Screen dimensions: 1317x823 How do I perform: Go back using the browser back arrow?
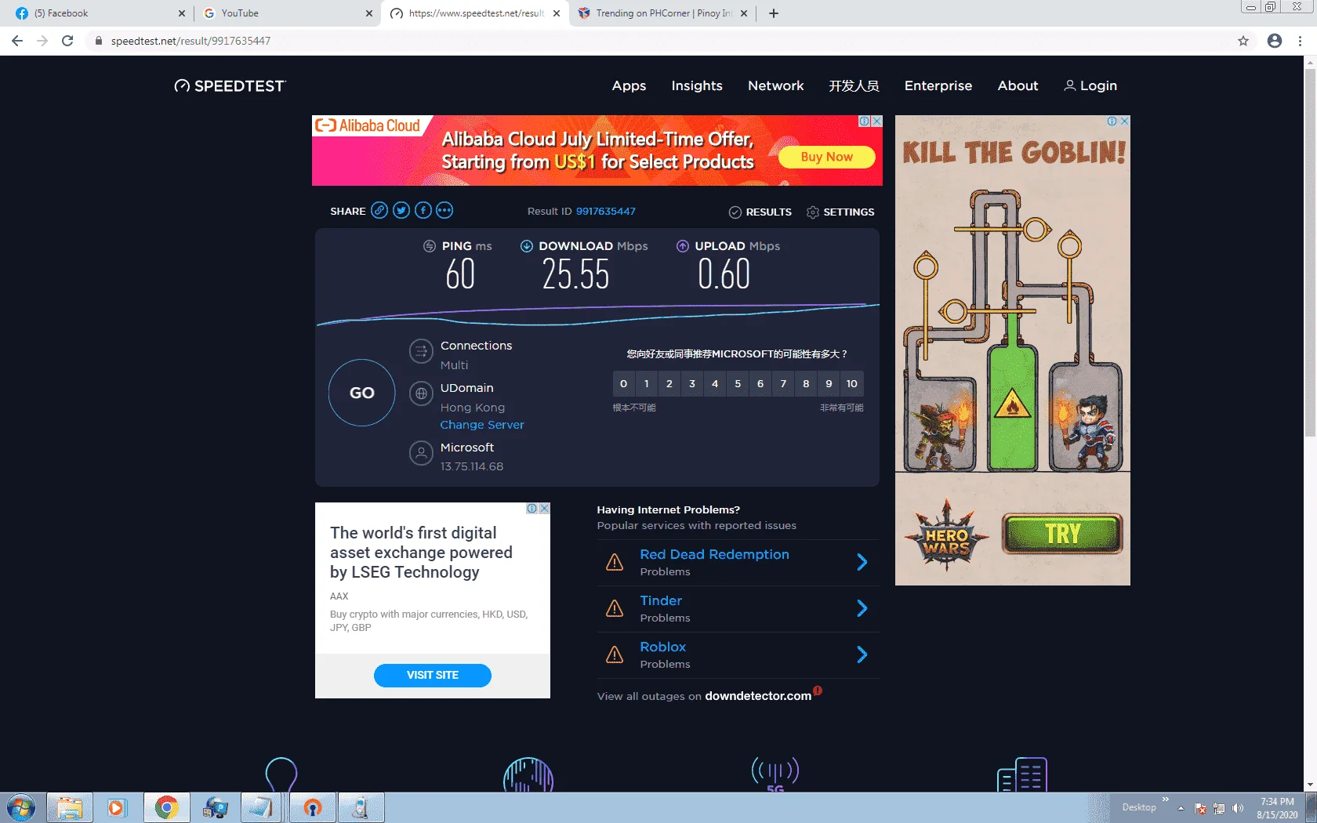click(x=17, y=41)
